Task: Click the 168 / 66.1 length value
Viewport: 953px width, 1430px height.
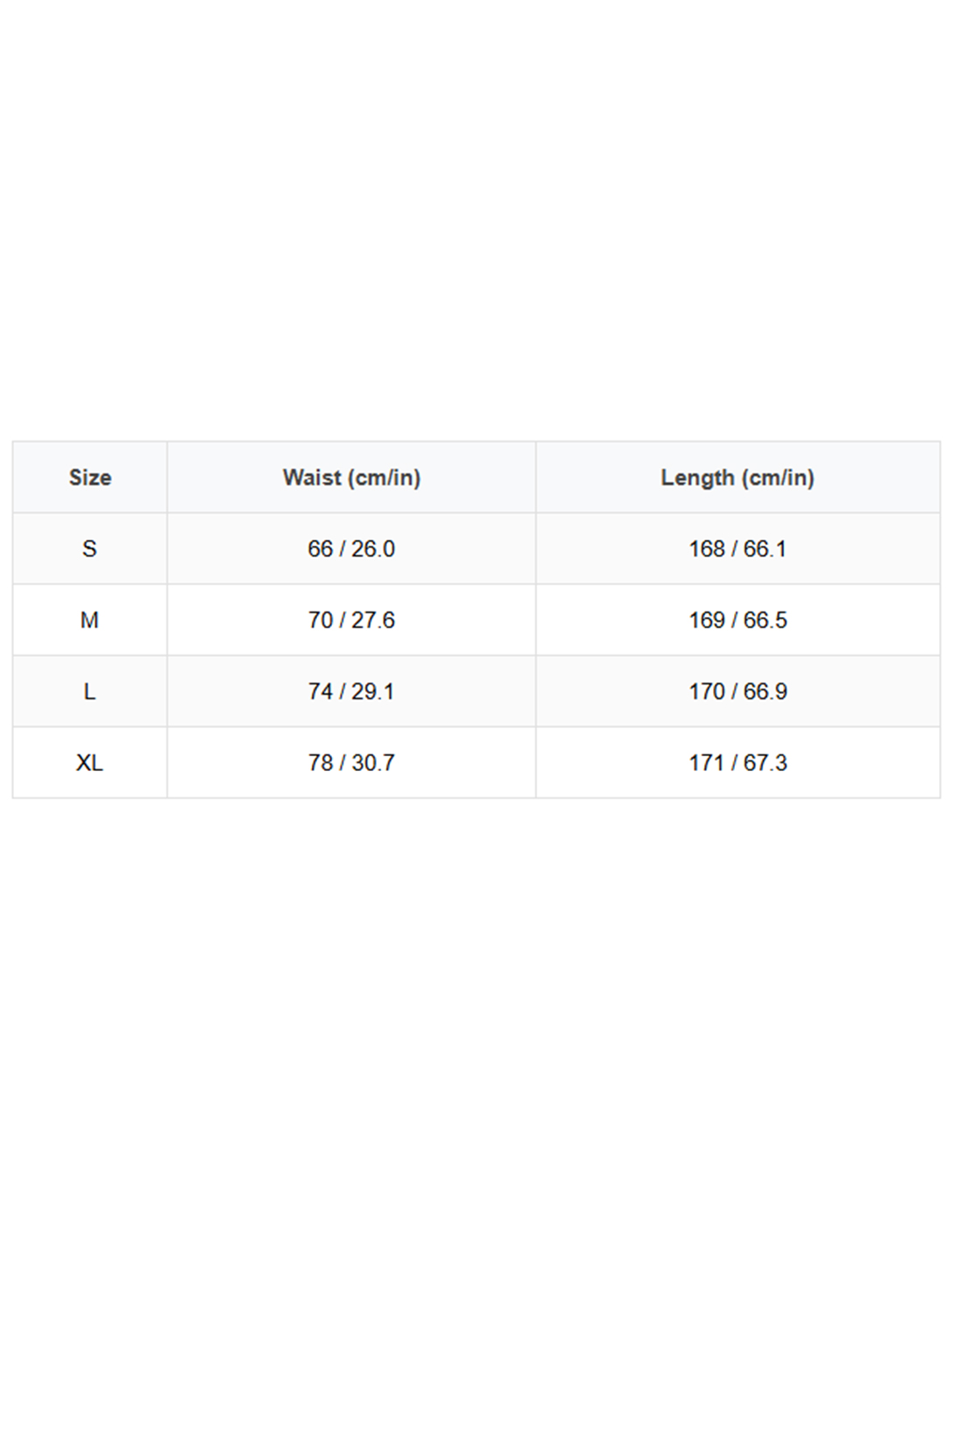Action: 738,549
